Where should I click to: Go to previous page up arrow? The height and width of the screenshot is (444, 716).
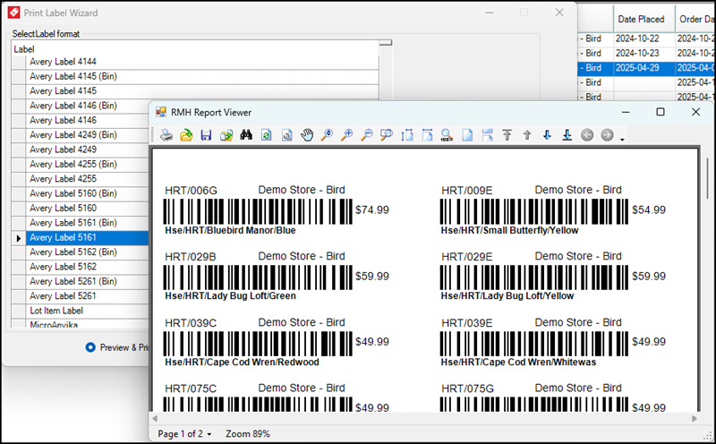coord(527,135)
